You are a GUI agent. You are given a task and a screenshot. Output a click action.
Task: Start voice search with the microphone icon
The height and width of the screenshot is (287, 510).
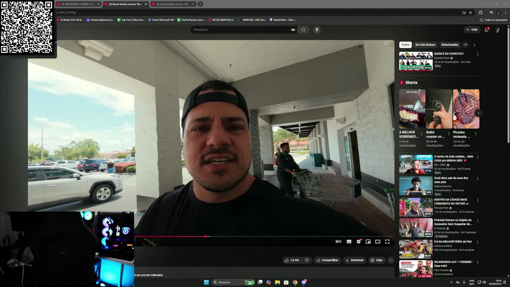(317, 29)
